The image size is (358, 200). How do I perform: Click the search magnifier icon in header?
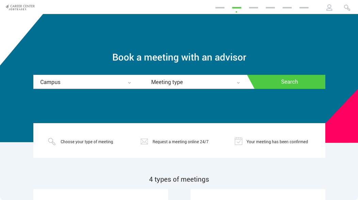[x=347, y=8]
